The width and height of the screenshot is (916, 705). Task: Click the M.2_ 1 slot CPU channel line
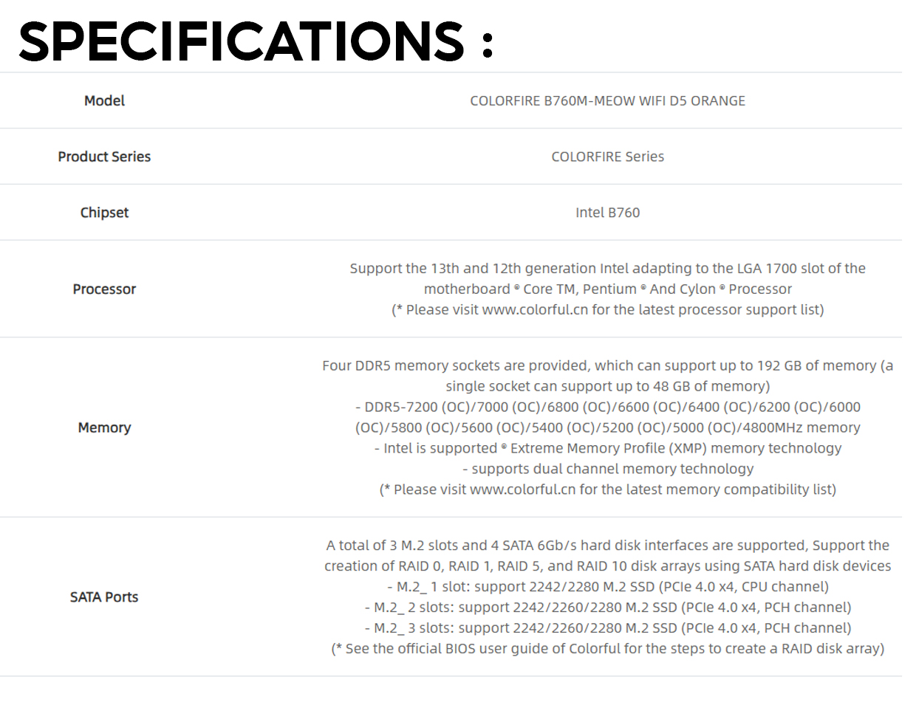pos(607,587)
